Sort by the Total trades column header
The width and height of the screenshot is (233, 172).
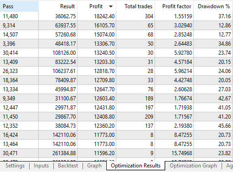tap(135, 6)
